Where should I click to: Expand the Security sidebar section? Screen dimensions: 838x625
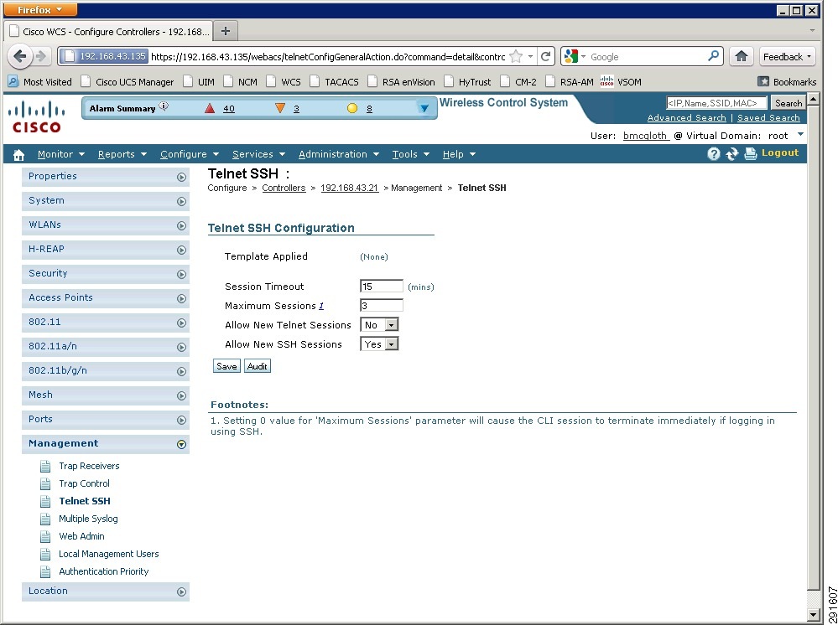tap(182, 274)
